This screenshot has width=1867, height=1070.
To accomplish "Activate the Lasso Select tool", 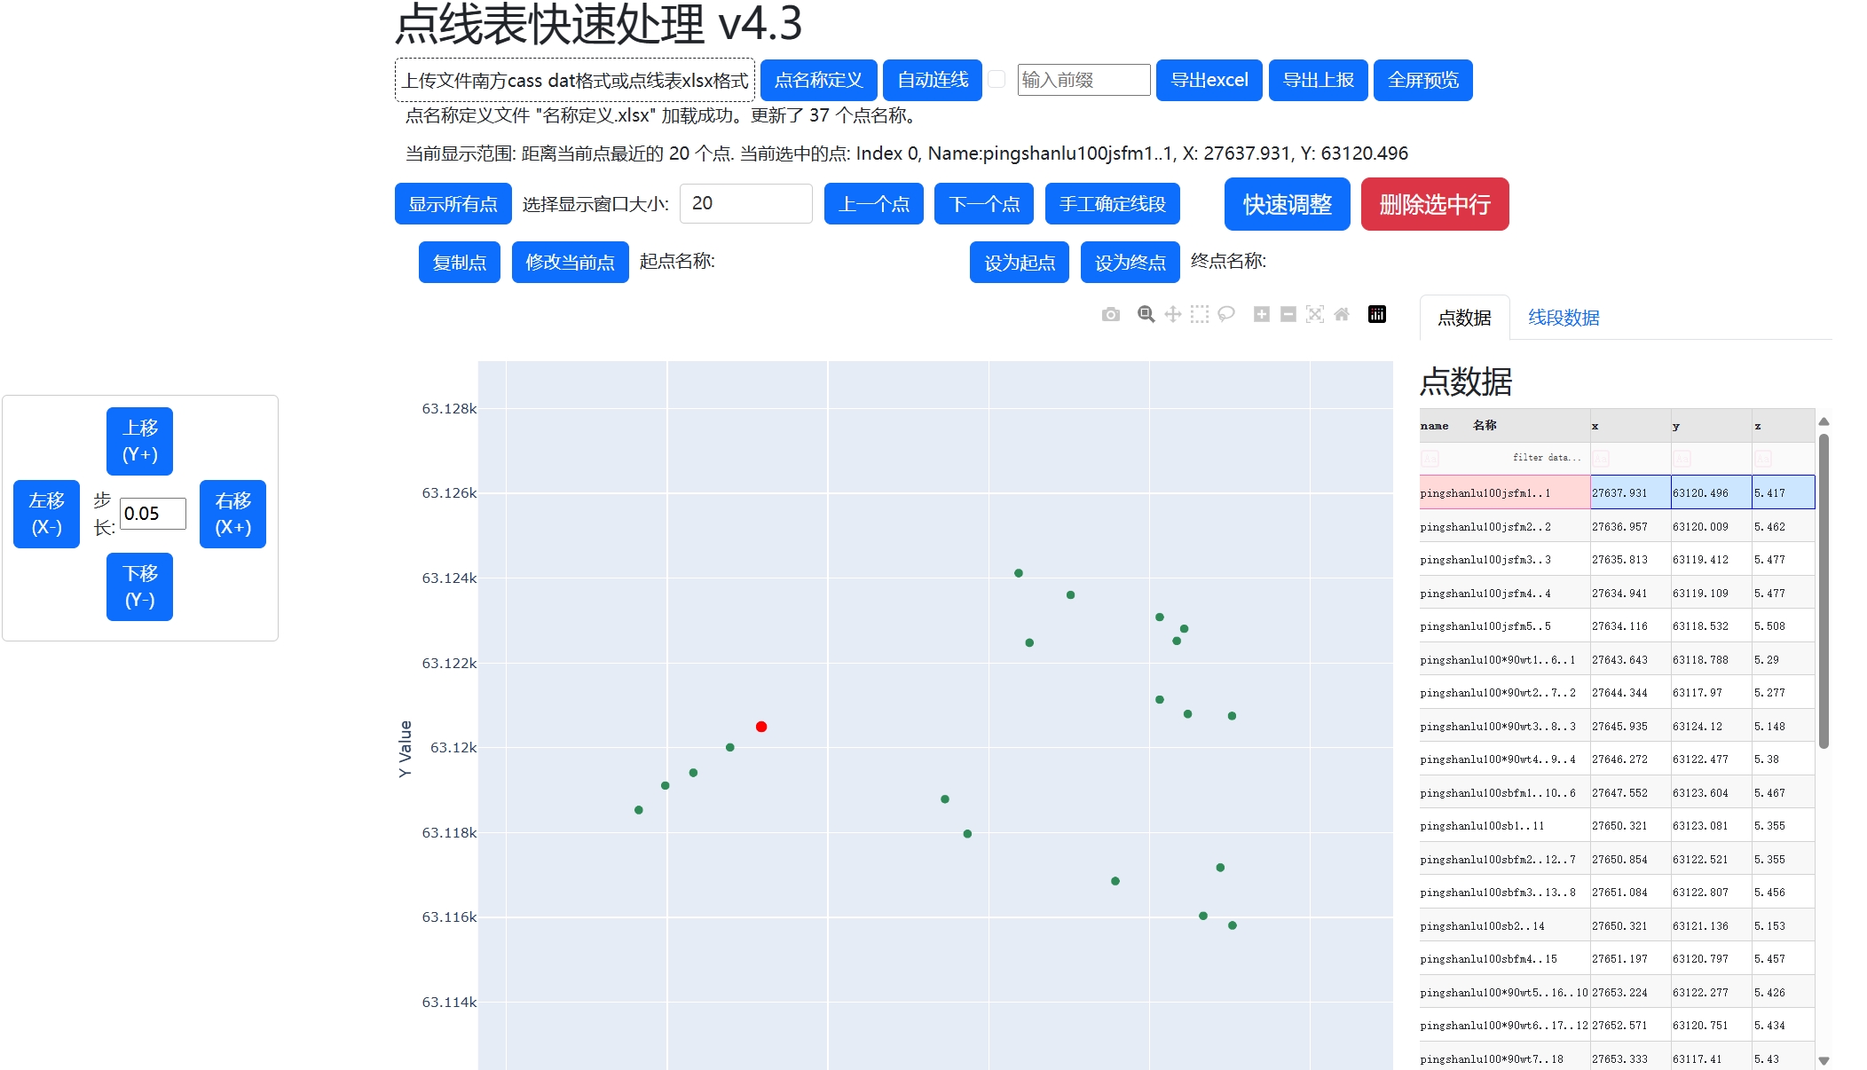I will 1225,314.
